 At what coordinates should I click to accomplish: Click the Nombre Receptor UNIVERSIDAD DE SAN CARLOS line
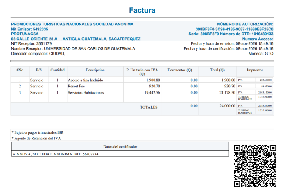pos(73,48)
